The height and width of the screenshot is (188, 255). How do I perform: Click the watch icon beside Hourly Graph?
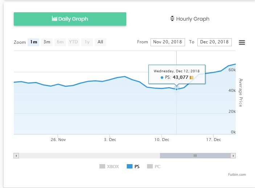click(x=172, y=19)
